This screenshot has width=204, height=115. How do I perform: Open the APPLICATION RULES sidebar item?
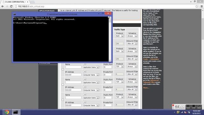coord(47,11)
